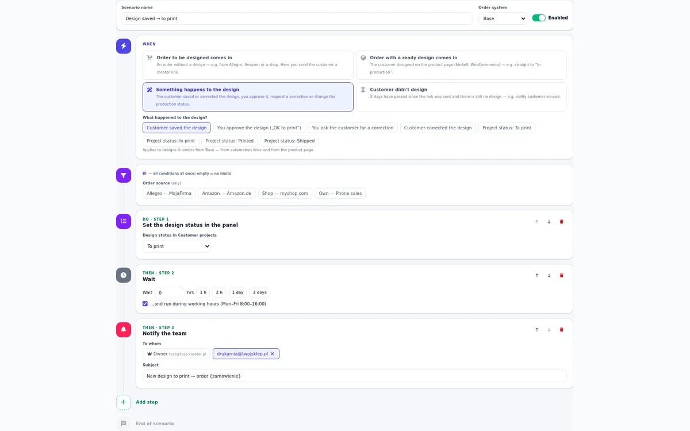Toggle the Enabled scenario switch
The image size is (690, 431).
pyautogui.click(x=539, y=18)
